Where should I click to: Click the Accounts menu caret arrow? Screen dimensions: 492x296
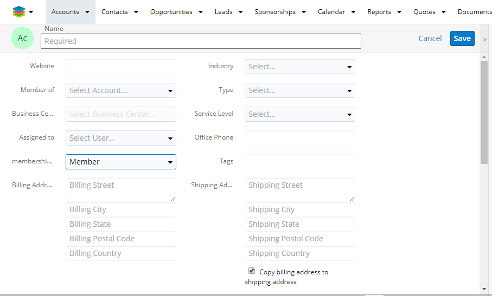[x=87, y=12]
